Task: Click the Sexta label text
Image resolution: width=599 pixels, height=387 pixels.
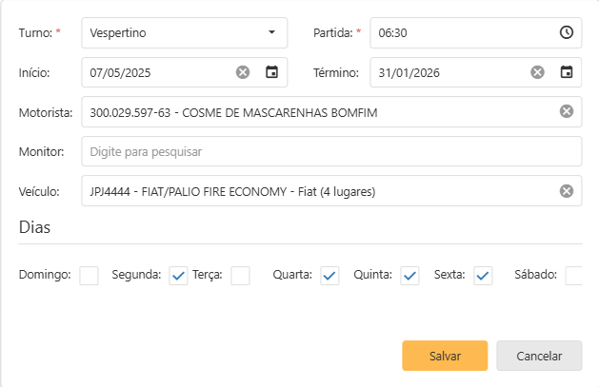Action: [x=449, y=275]
